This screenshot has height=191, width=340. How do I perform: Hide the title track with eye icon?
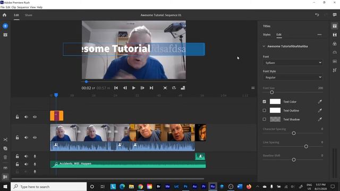coord(35,117)
